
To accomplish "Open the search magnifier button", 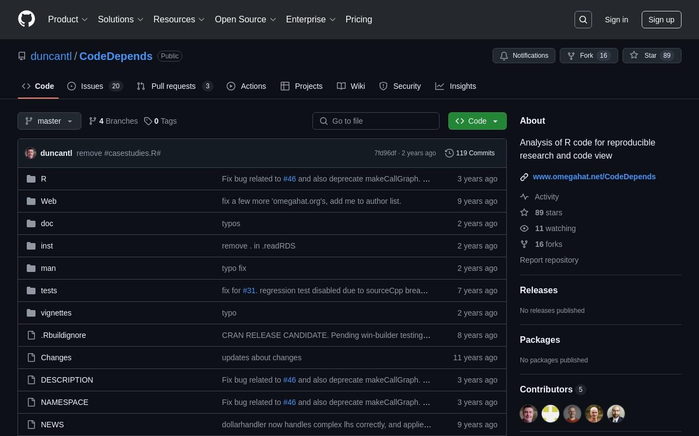I will [583, 20].
